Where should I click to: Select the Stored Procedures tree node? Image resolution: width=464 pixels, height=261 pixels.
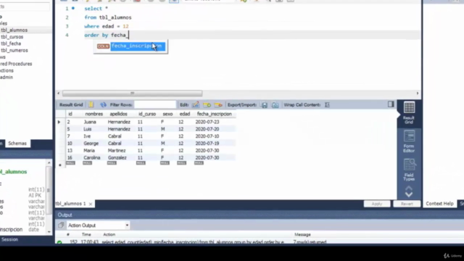click(16, 64)
